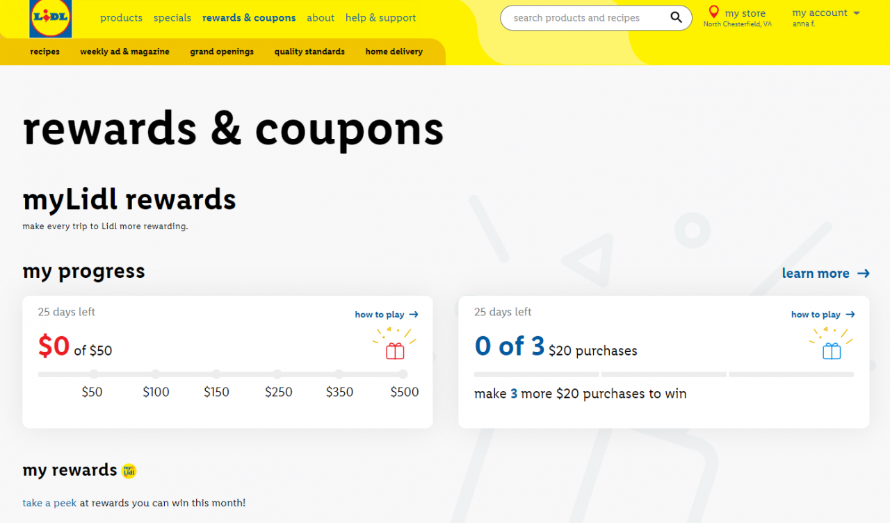The height and width of the screenshot is (523, 890).
Task: Click the arrow beside the left how to play
Action: click(x=414, y=314)
